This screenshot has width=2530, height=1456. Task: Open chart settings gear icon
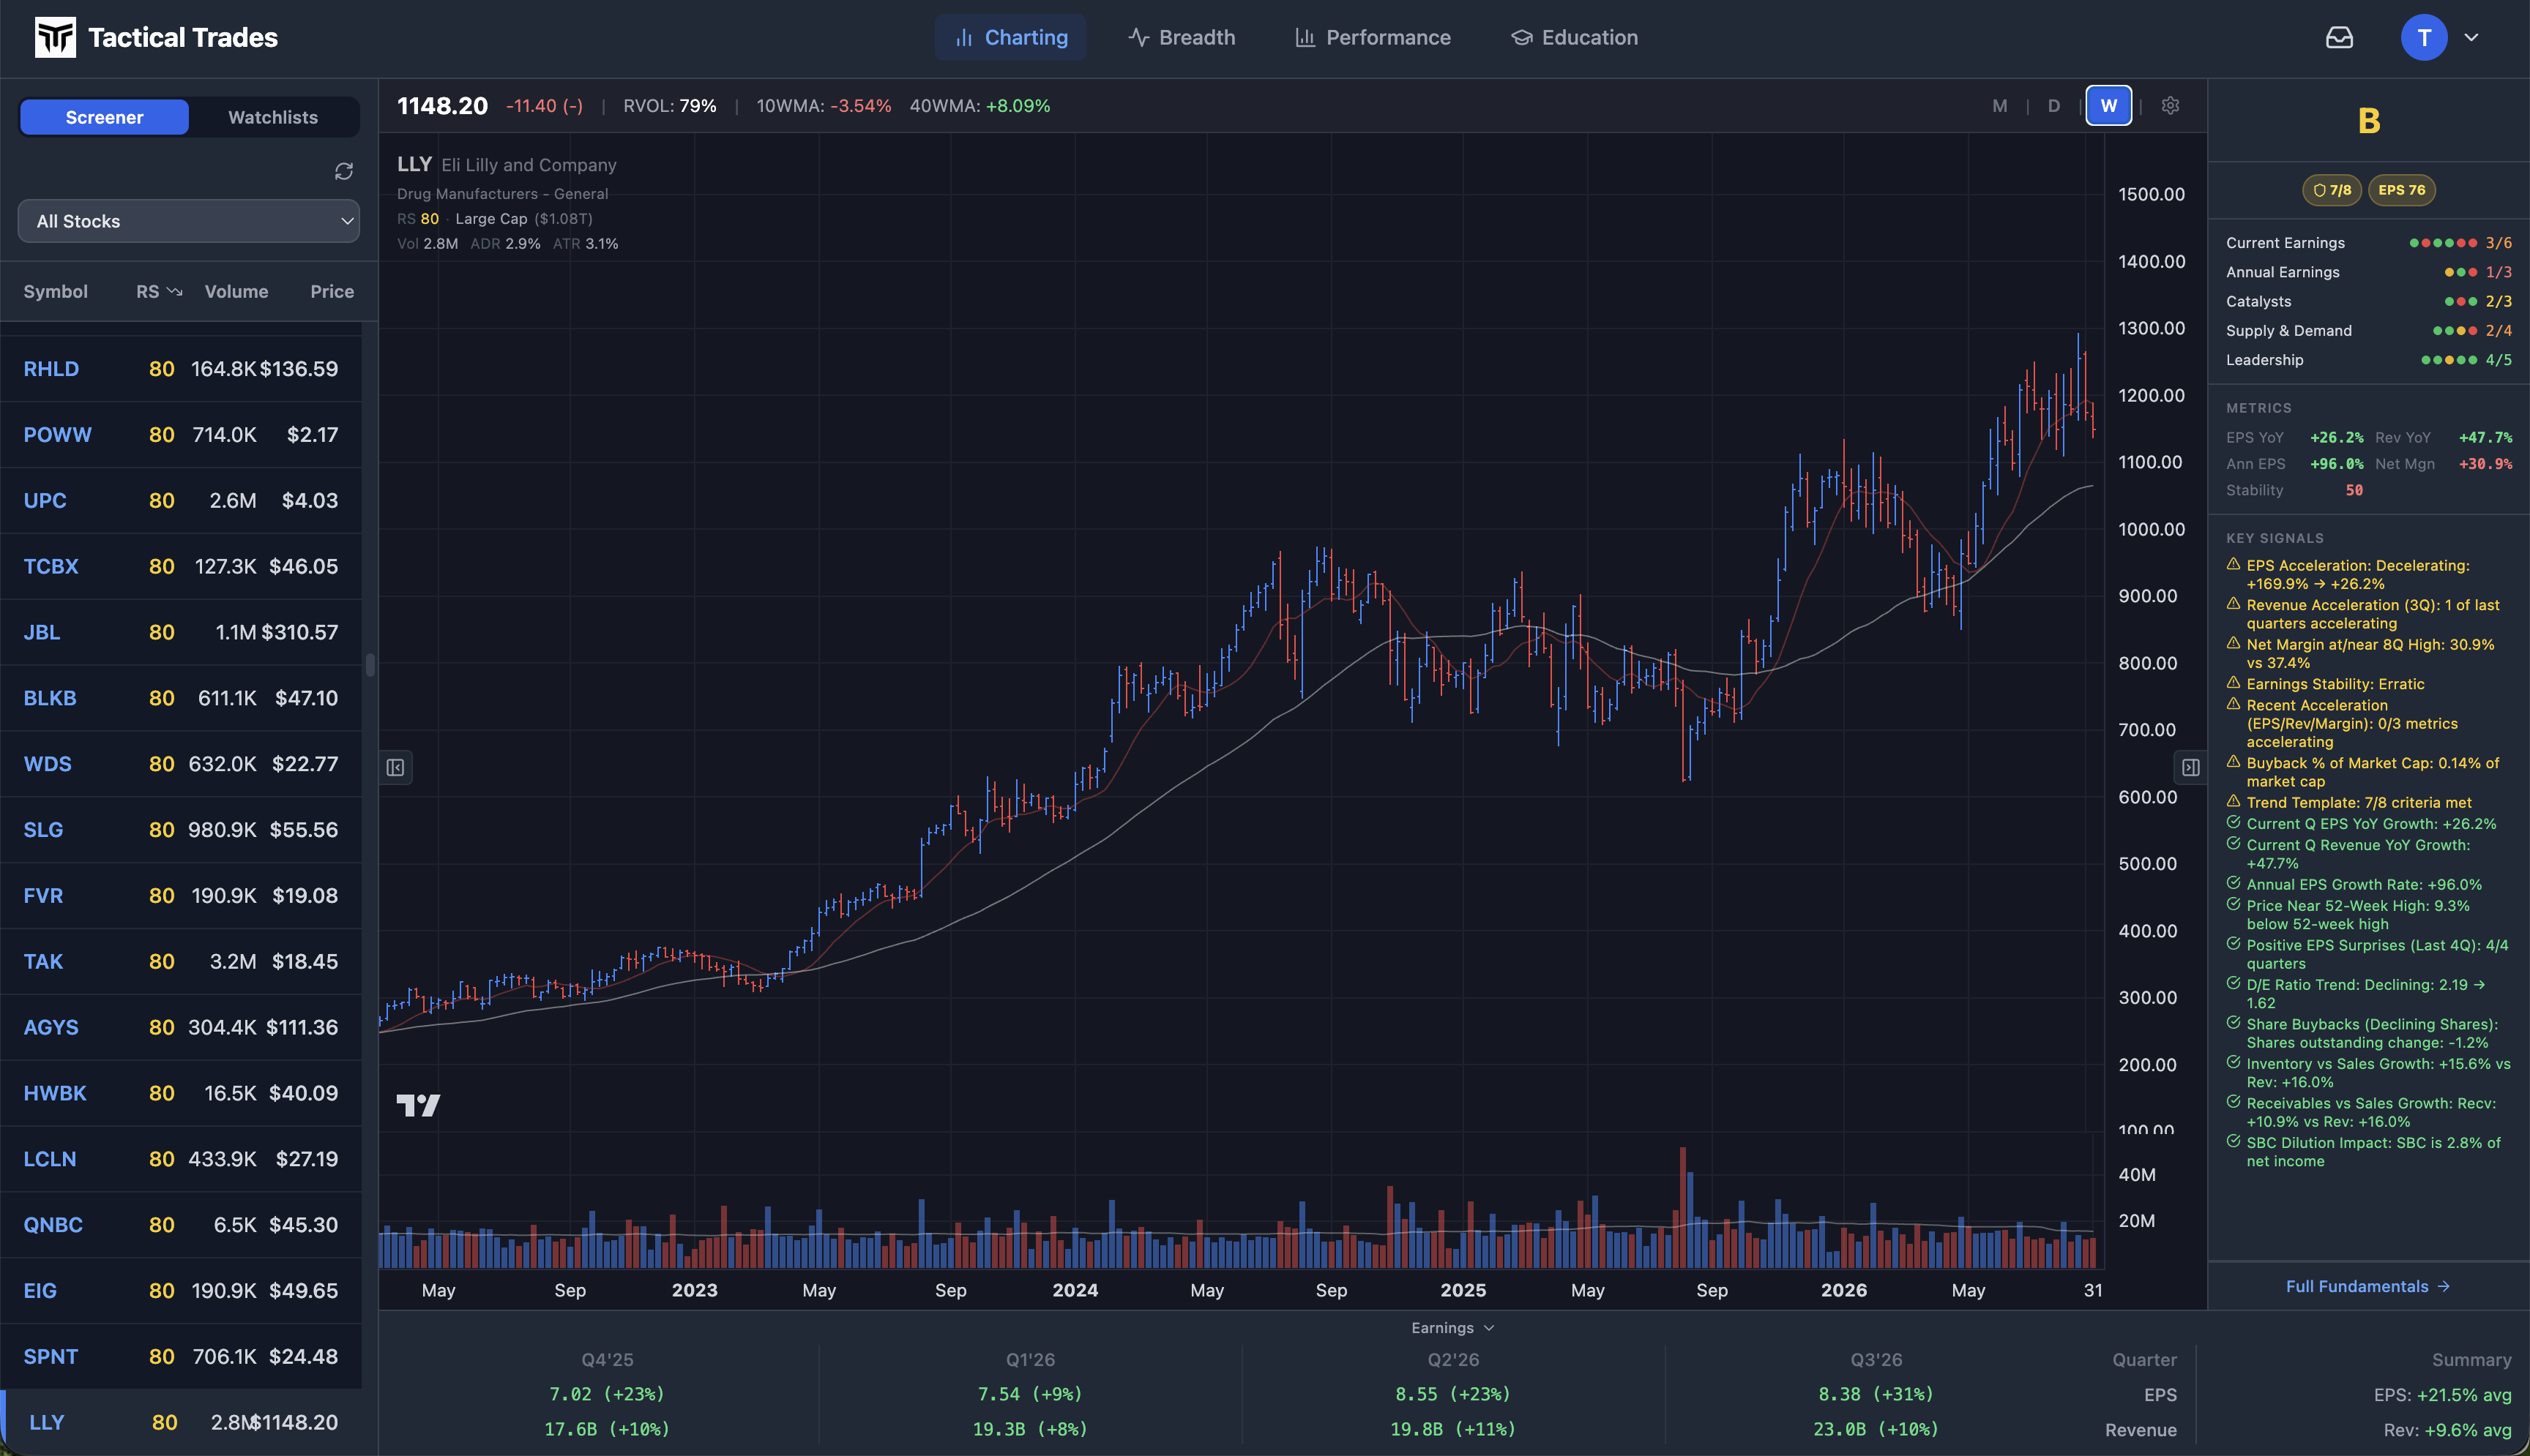click(2170, 106)
